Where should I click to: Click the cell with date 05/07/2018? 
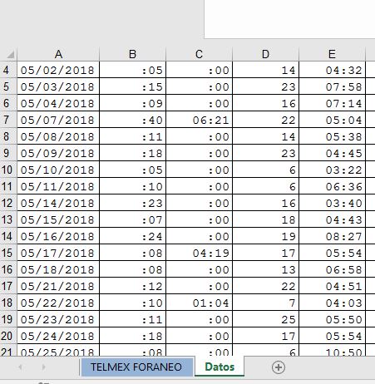[58, 120]
